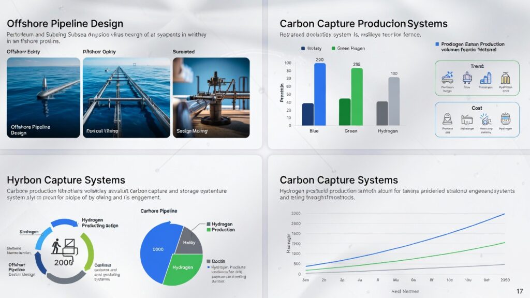Open the submarine Offshore Pipeline Design image
This screenshot has height=298, width=530.
tap(43, 97)
